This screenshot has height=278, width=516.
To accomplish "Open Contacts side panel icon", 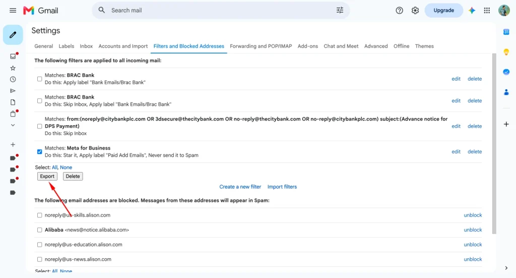I will (506, 92).
